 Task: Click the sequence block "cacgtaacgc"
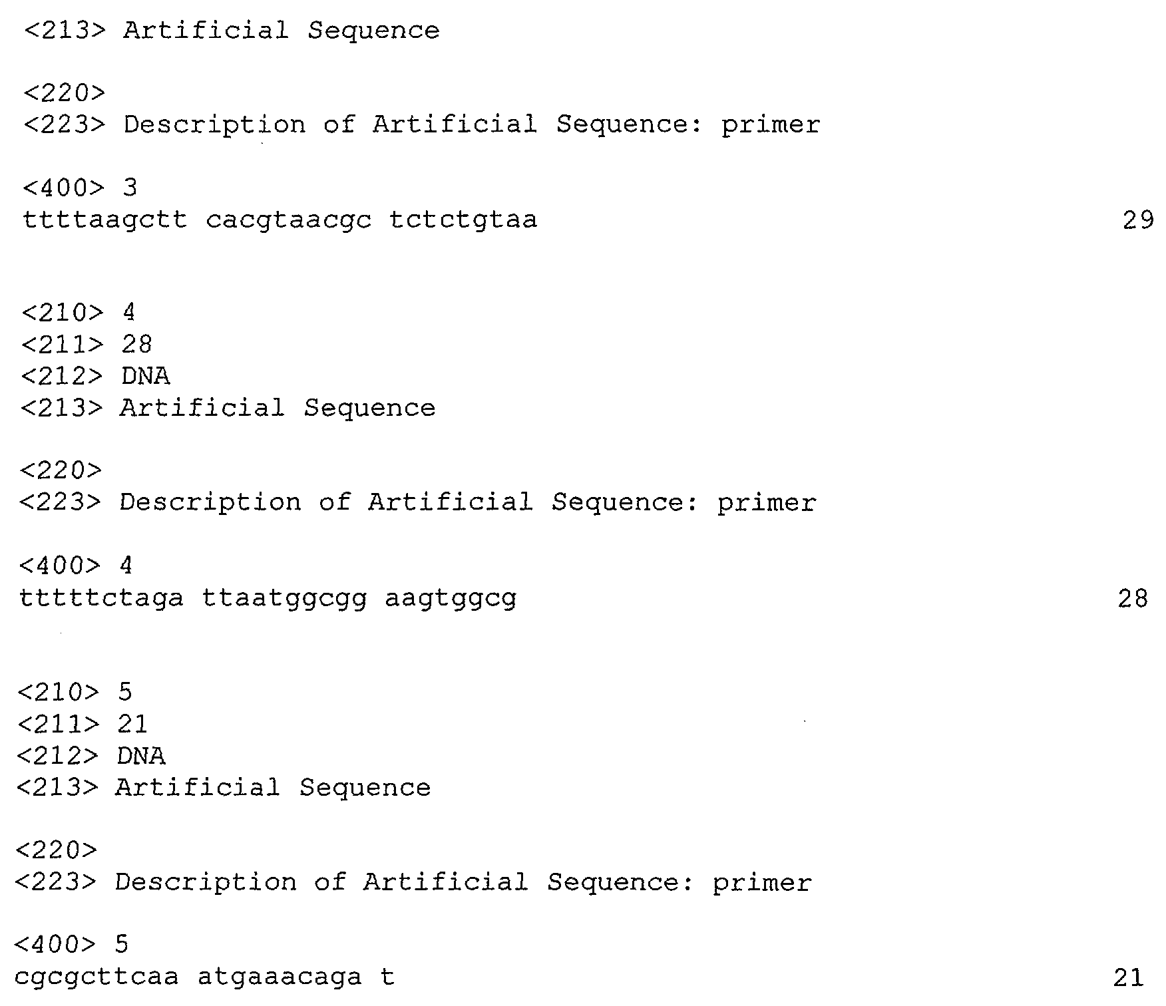click(x=288, y=220)
